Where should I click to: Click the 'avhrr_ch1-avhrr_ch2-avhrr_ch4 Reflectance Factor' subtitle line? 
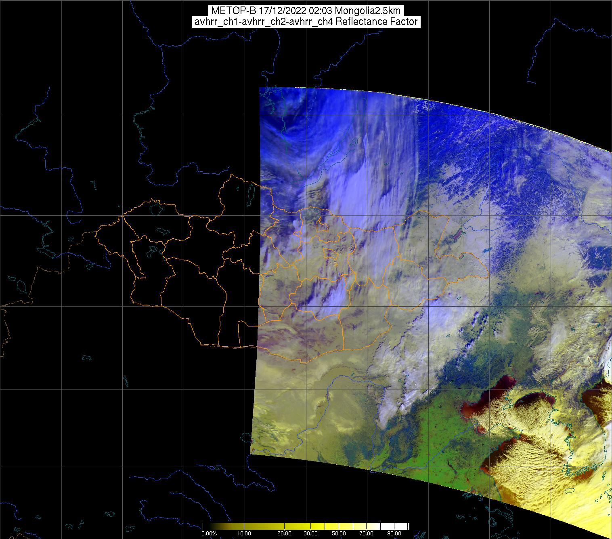(x=306, y=22)
